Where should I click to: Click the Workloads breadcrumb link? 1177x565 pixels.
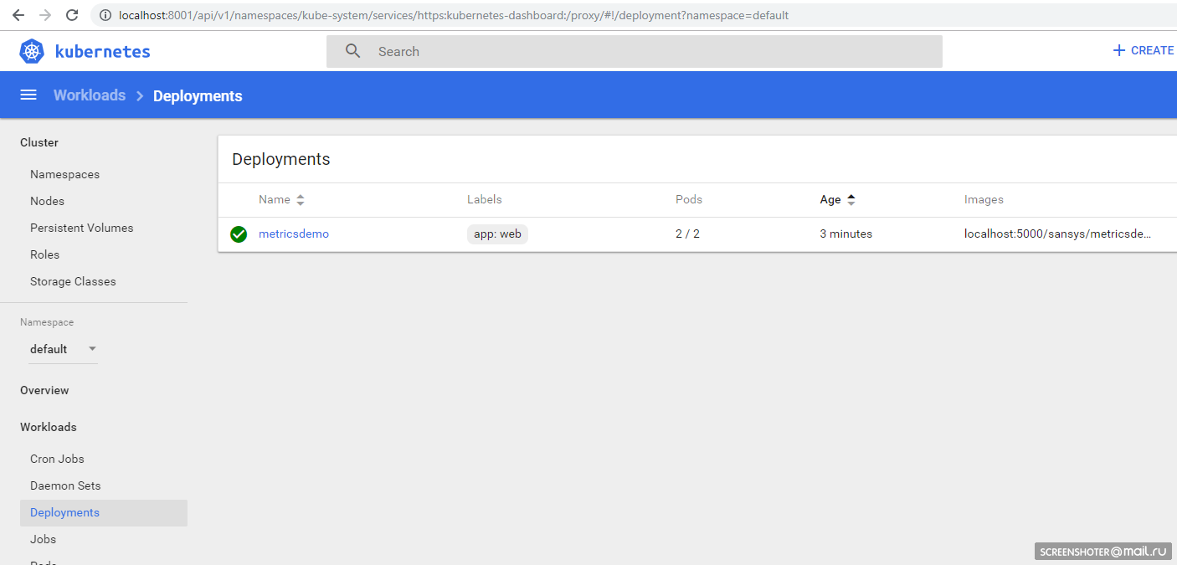pos(90,95)
